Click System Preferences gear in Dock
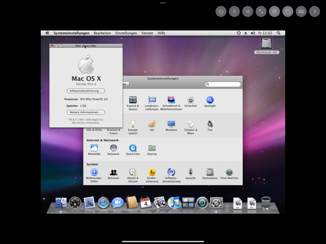The height and width of the screenshot is (244, 326). click(x=217, y=202)
